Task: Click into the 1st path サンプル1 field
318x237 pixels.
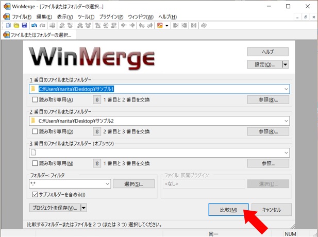Action: pos(159,89)
